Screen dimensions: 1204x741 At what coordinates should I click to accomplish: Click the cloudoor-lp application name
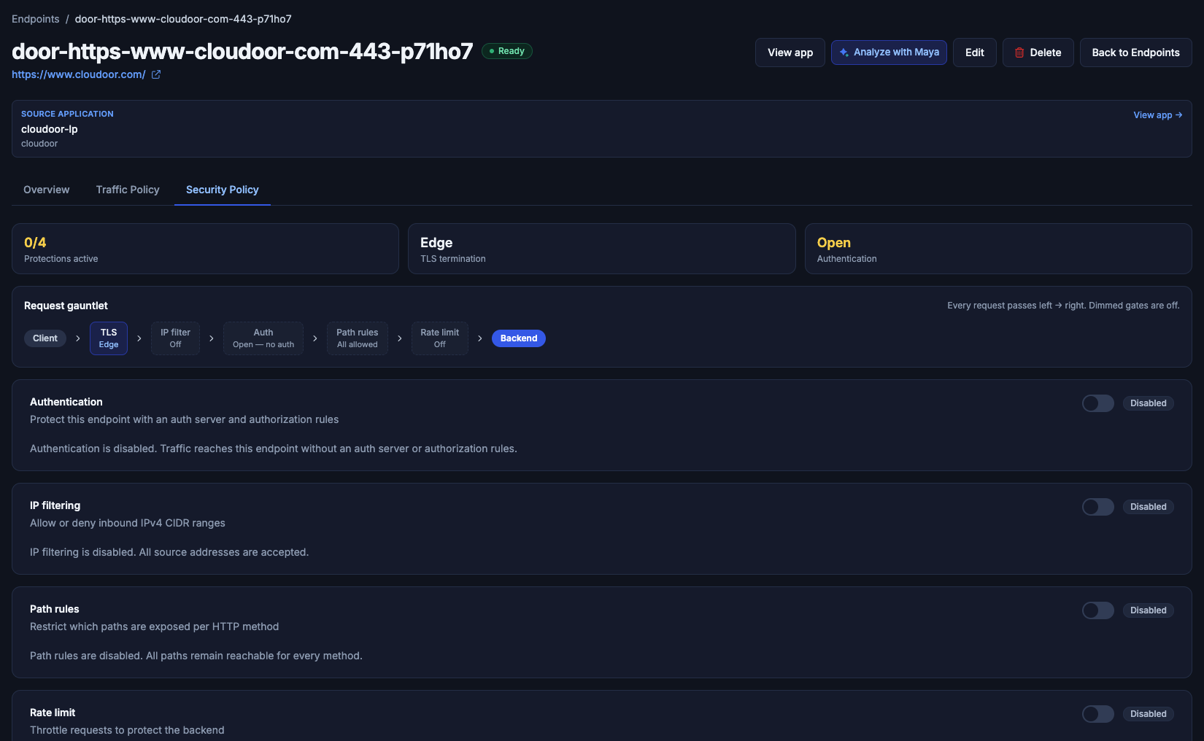tap(50, 129)
